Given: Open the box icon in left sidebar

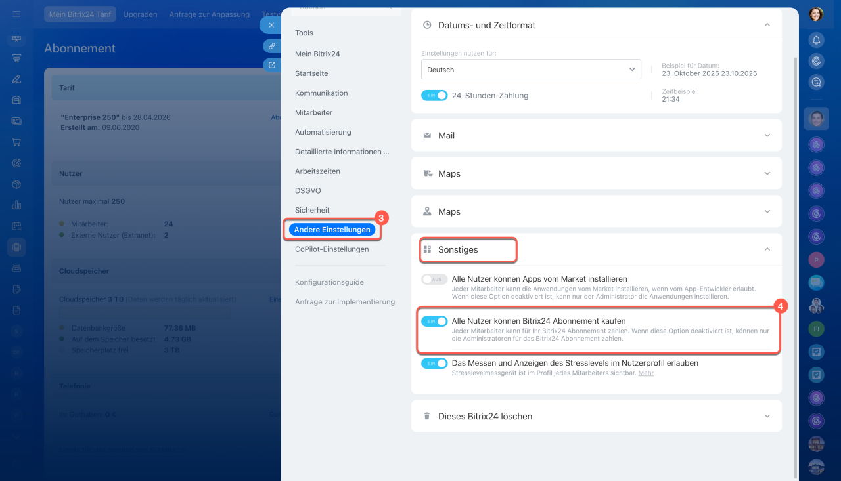Looking at the screenshot, I should (16, 184).
